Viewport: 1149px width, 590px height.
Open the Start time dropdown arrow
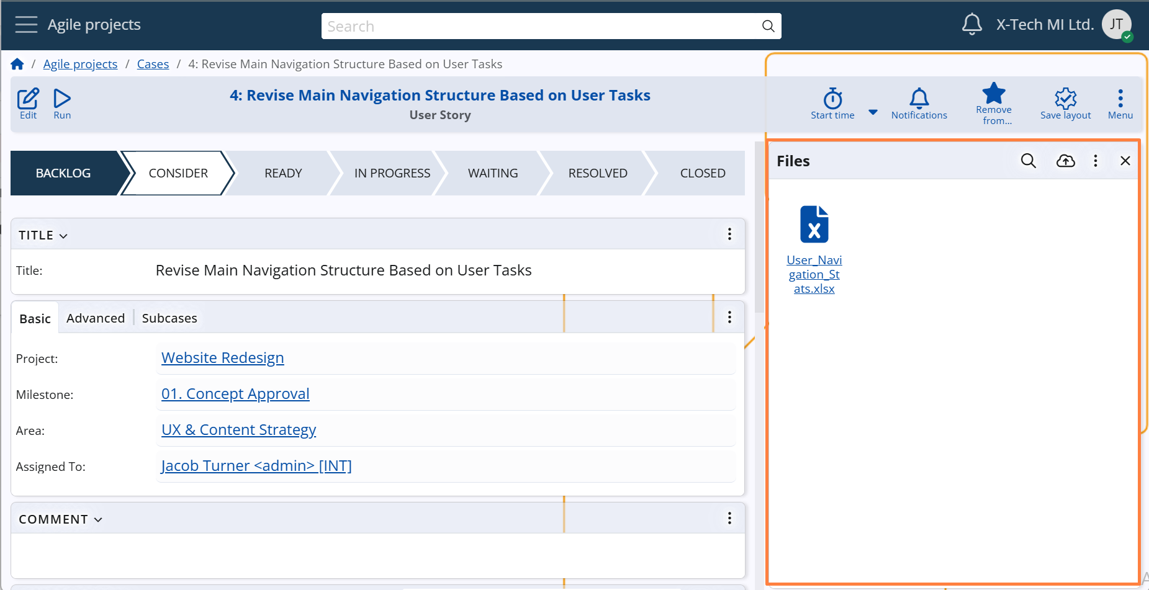pyautogui.click(x=873, y=112)
